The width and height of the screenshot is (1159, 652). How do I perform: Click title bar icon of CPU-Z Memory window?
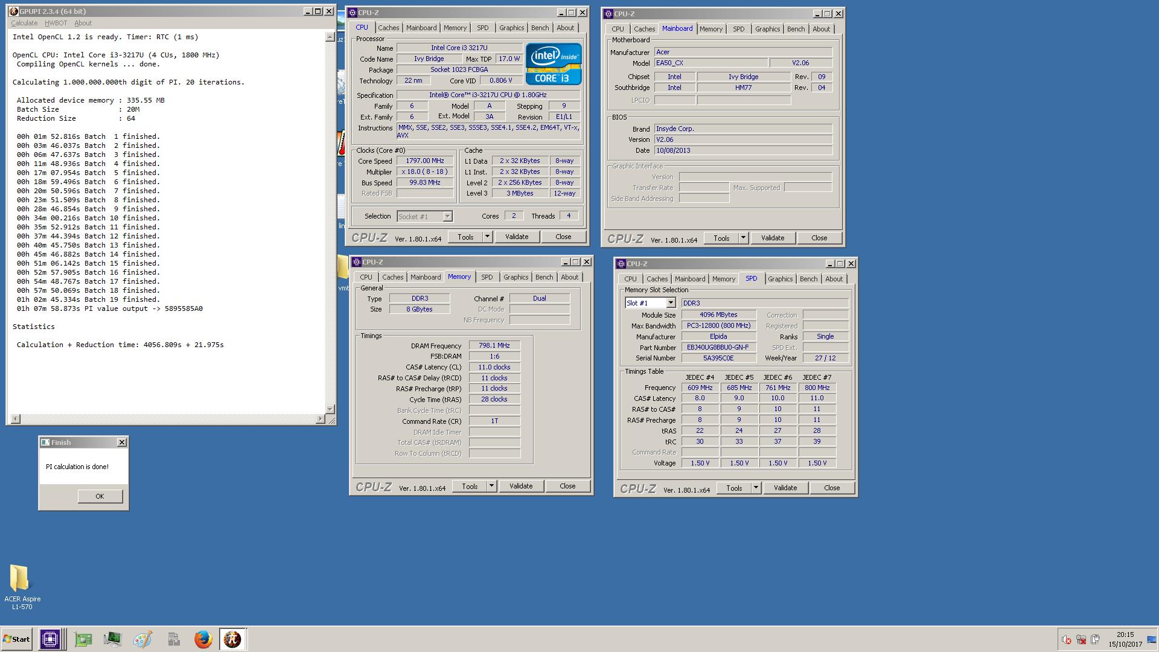point(357,262)
